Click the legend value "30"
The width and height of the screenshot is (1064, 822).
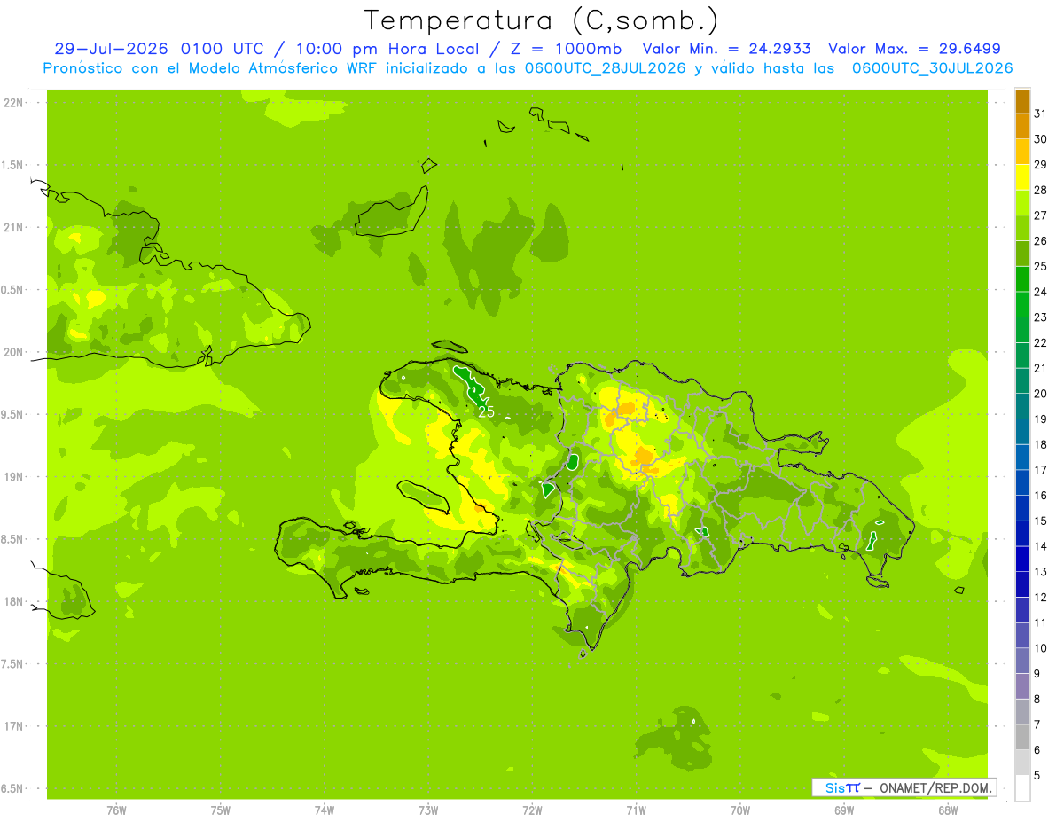click(x=1040, y=139)
